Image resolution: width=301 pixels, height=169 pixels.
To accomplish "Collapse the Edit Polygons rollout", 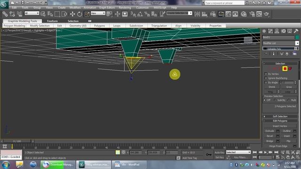I will (x=280, y=121).
